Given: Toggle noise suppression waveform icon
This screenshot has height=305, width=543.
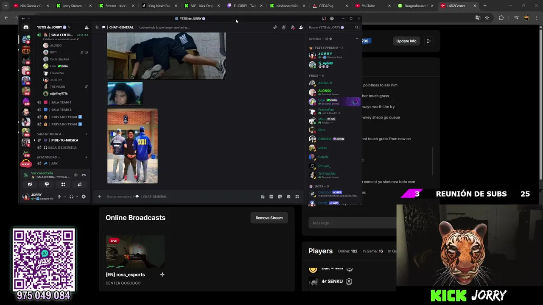Looking at the screenshot, I should (x=76, y=175).
